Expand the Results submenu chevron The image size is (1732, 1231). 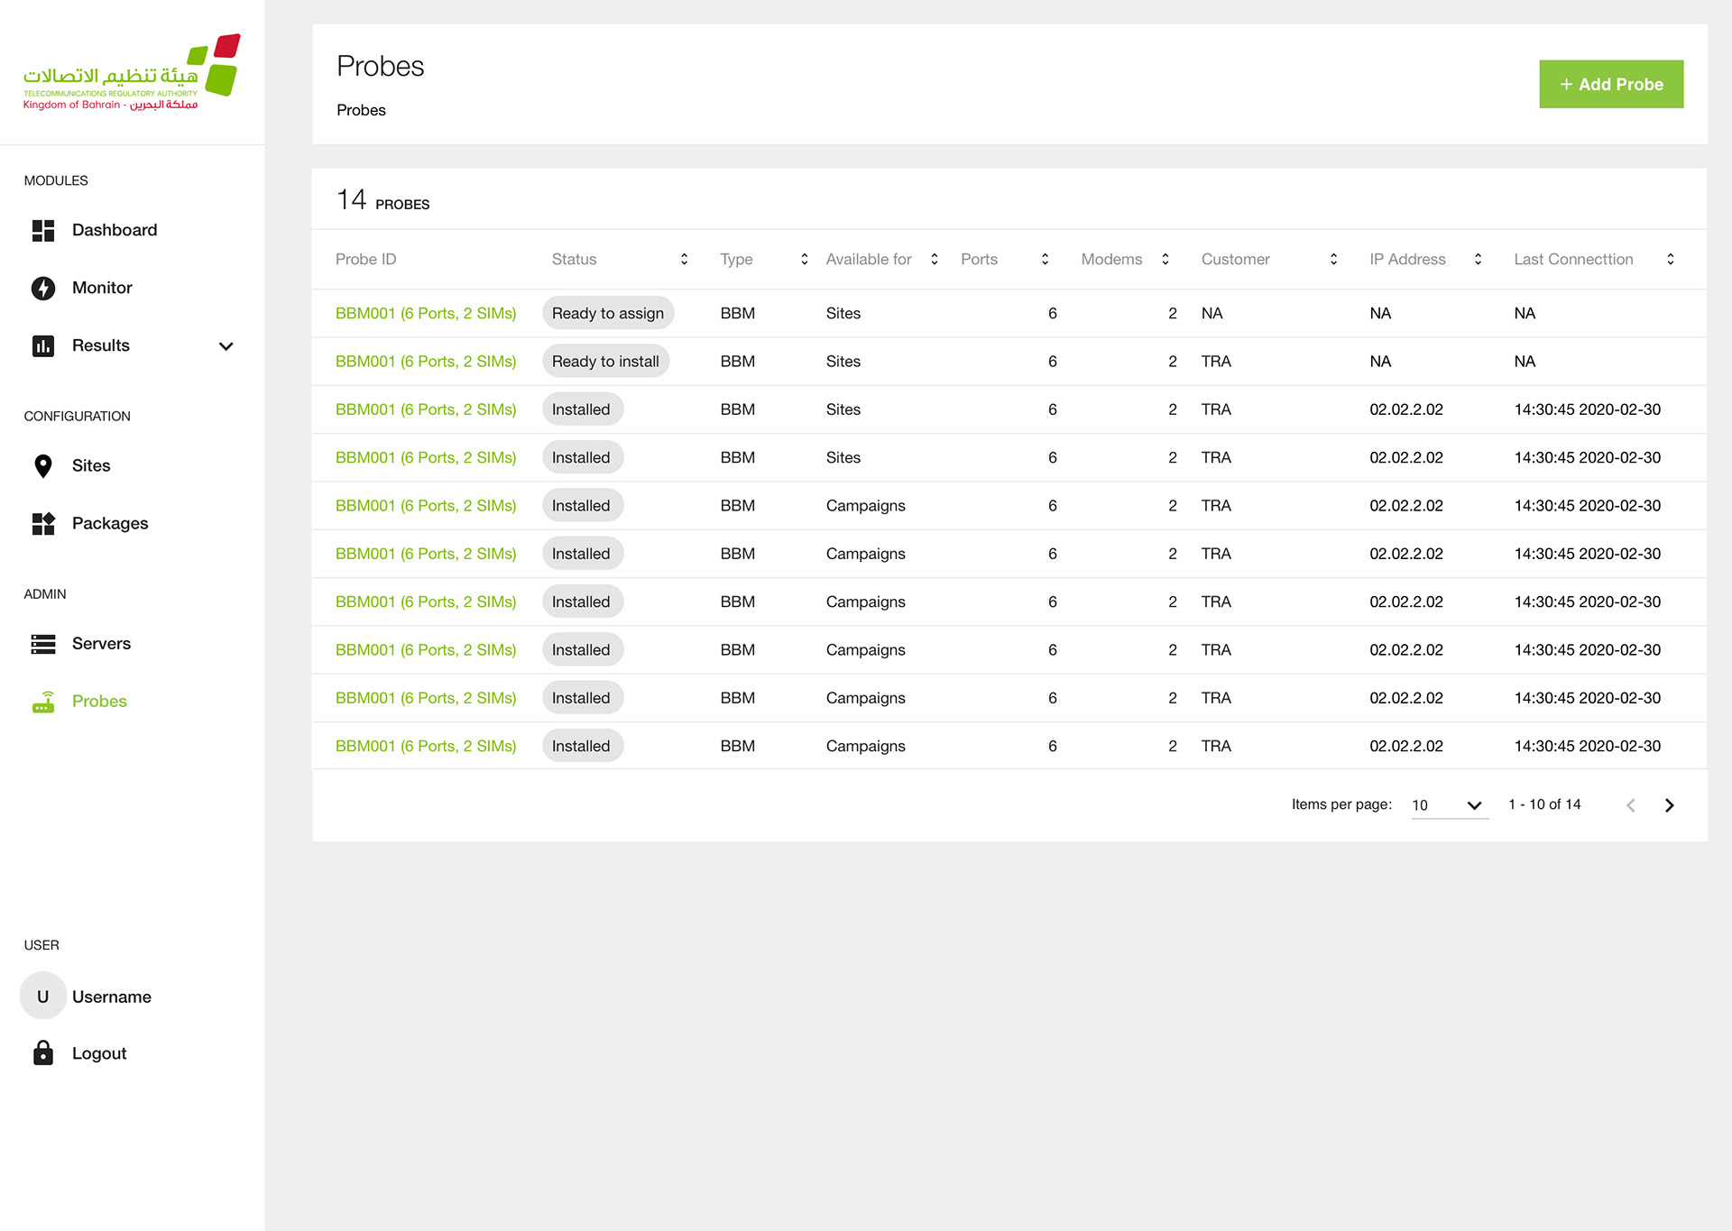click(226, 346)
